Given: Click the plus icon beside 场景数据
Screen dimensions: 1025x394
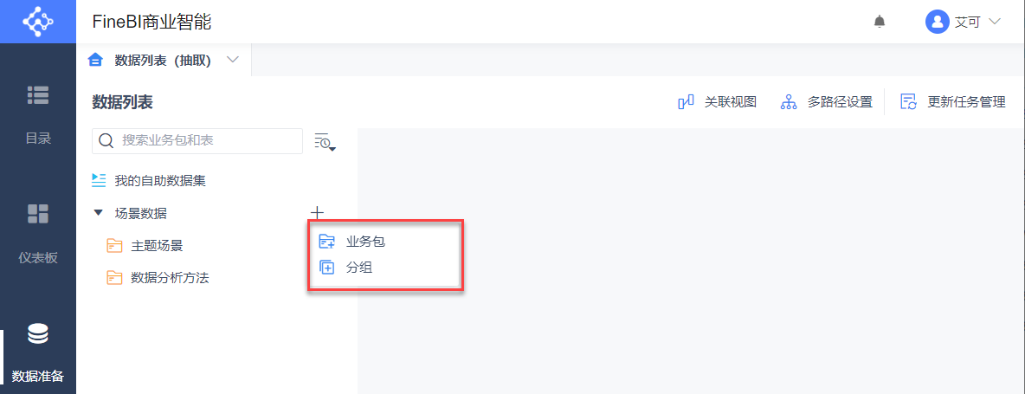Looking at the screenshot, I should click(317, 212).
